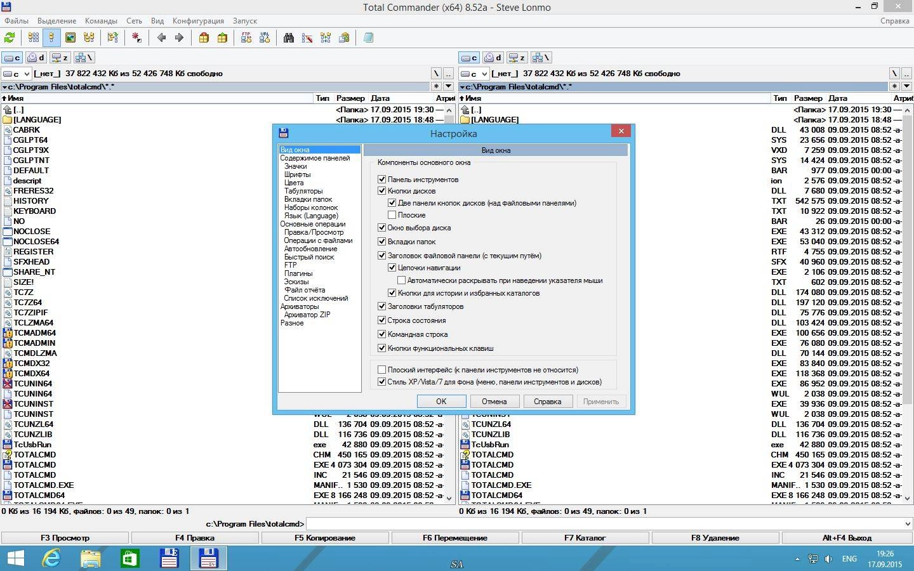
Task: Open file search binoculars icon
Action: tap(289, 37)
